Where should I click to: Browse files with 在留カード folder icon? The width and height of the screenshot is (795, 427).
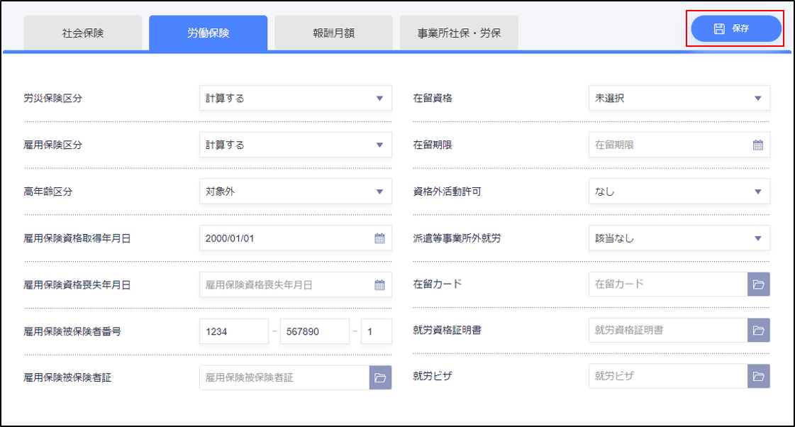point(758,284)
